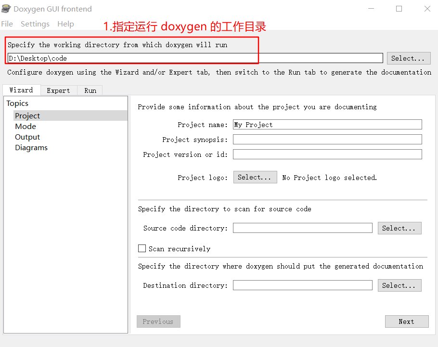The image size is (438, 347).
Task: Click the Project synopsis field
Action: click(x=327, y=140)
